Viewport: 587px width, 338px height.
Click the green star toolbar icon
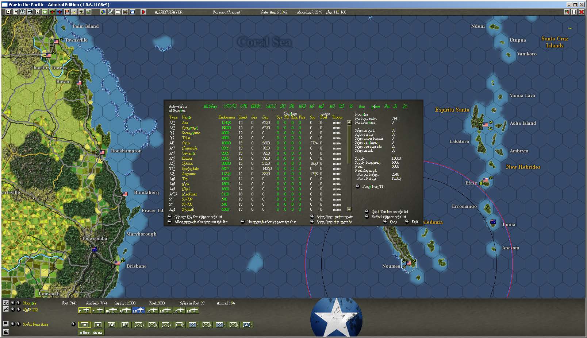[x=45, y=12]
